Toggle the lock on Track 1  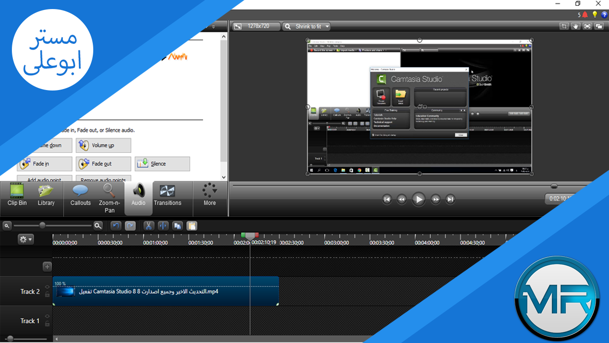pyautogui.click(x=47, y=324)
